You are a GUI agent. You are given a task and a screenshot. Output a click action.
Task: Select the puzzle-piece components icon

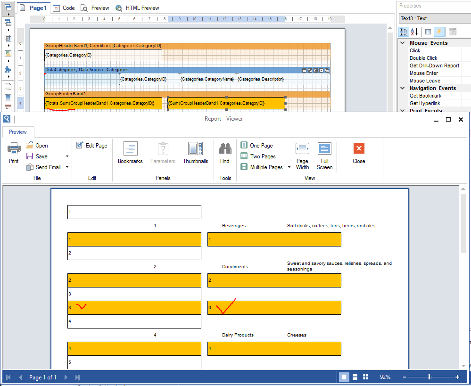8,69
